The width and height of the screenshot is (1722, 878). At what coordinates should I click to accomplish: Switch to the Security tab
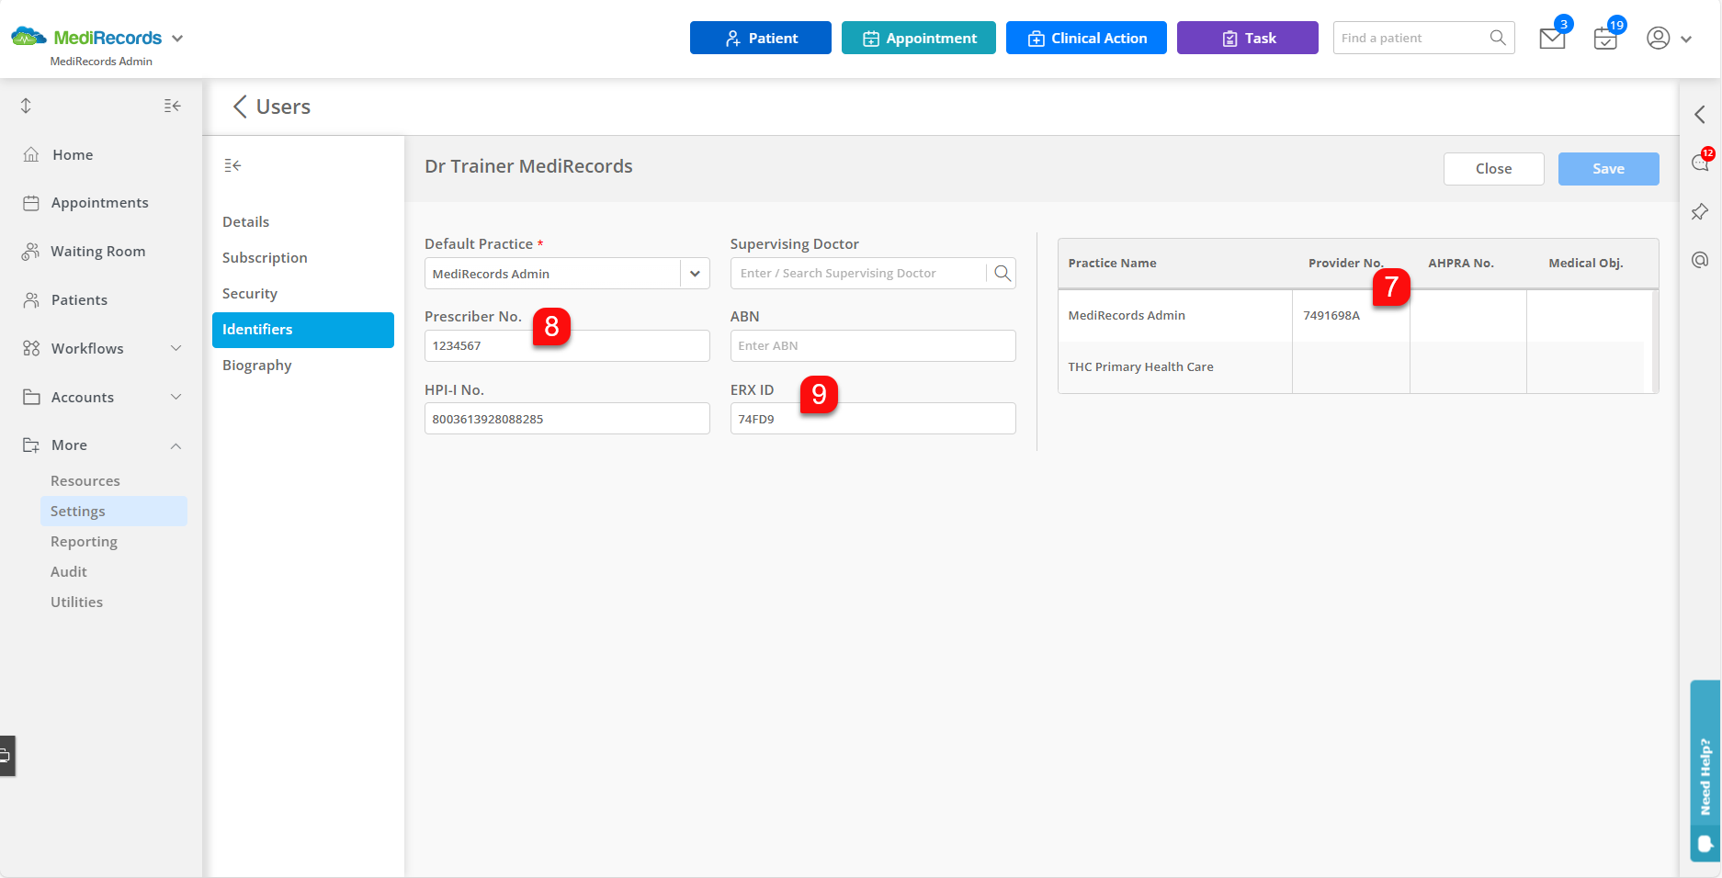(249, 294)
